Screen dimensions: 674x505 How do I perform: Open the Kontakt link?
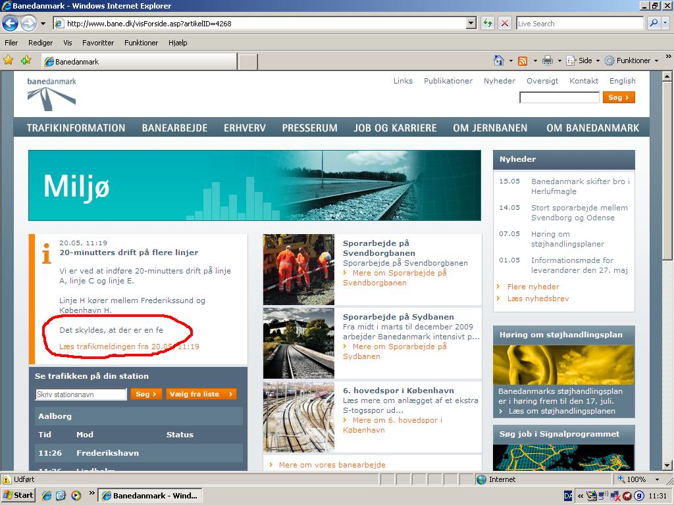click(x=583, y=81)
